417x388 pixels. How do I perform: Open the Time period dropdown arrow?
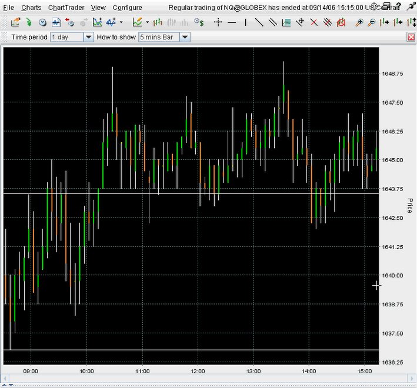(89, 37)
